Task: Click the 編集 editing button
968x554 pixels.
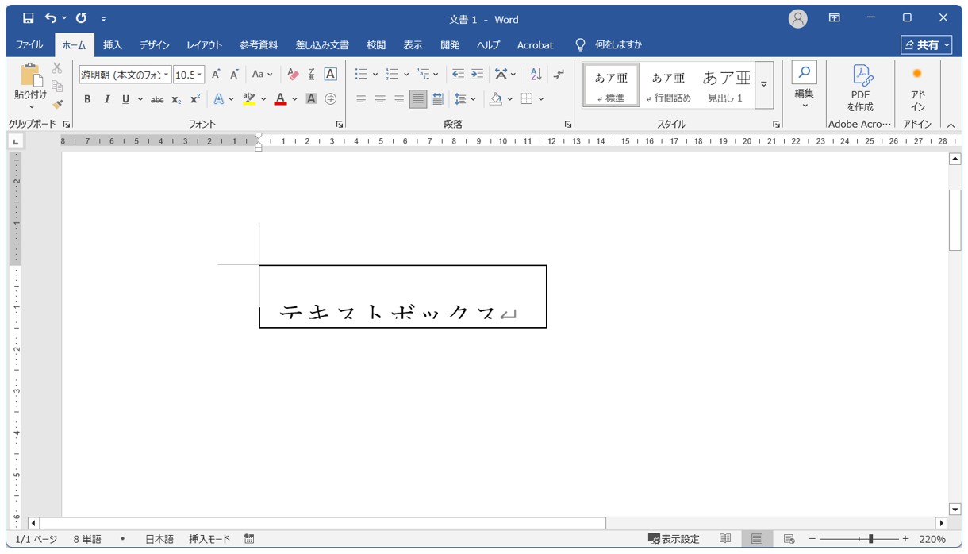Action: click(x=805, y=85)
